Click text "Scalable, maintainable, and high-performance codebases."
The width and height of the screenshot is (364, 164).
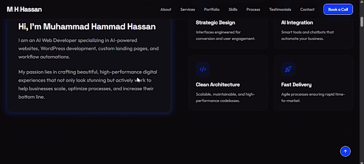tap(225, 98)
